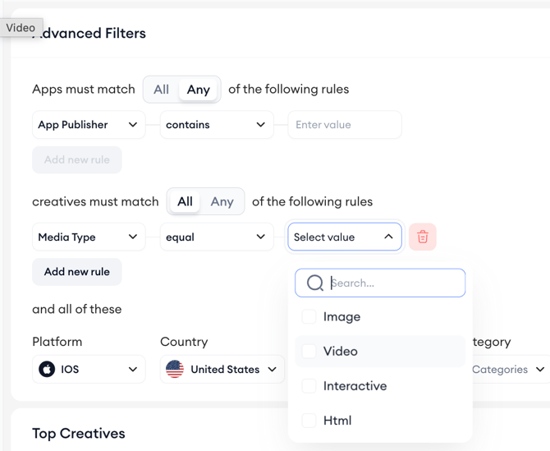Click the Apple logo in Platform dropdown
Viewport: 550px width, 451px height.
47,369
